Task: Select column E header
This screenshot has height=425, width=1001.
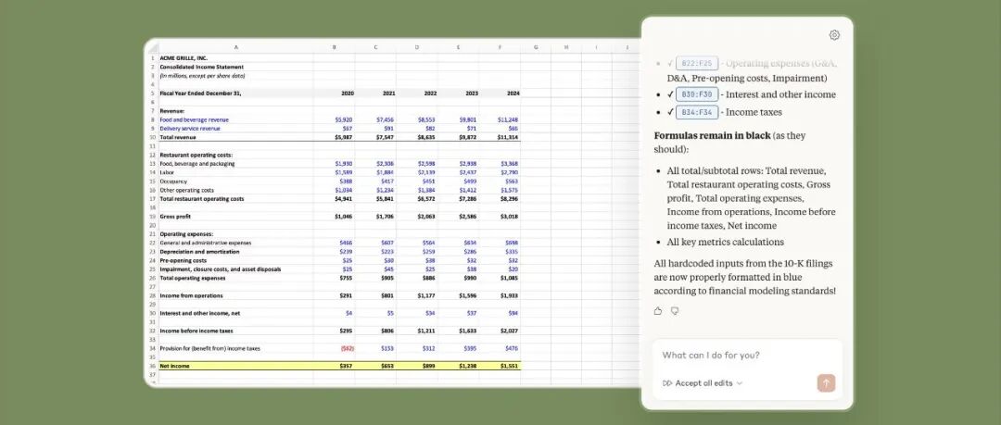Action: tap(459, 47)
